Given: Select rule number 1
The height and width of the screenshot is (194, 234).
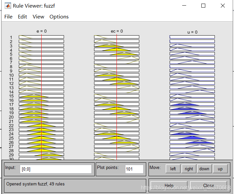Looking at the screenshot, I should 11,37.
